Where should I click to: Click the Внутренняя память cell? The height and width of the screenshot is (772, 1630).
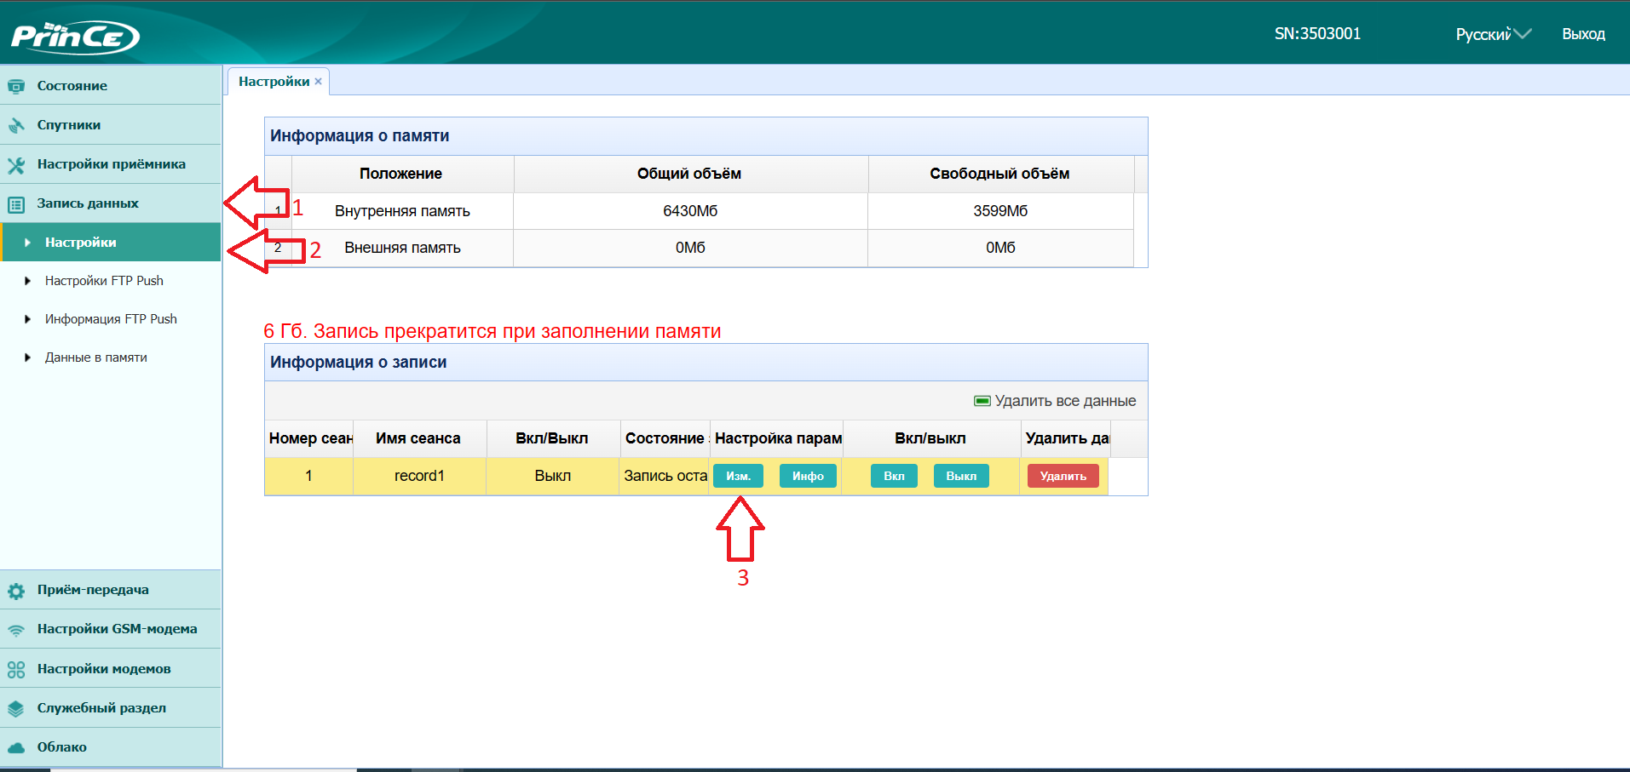(x=402, y=211)
